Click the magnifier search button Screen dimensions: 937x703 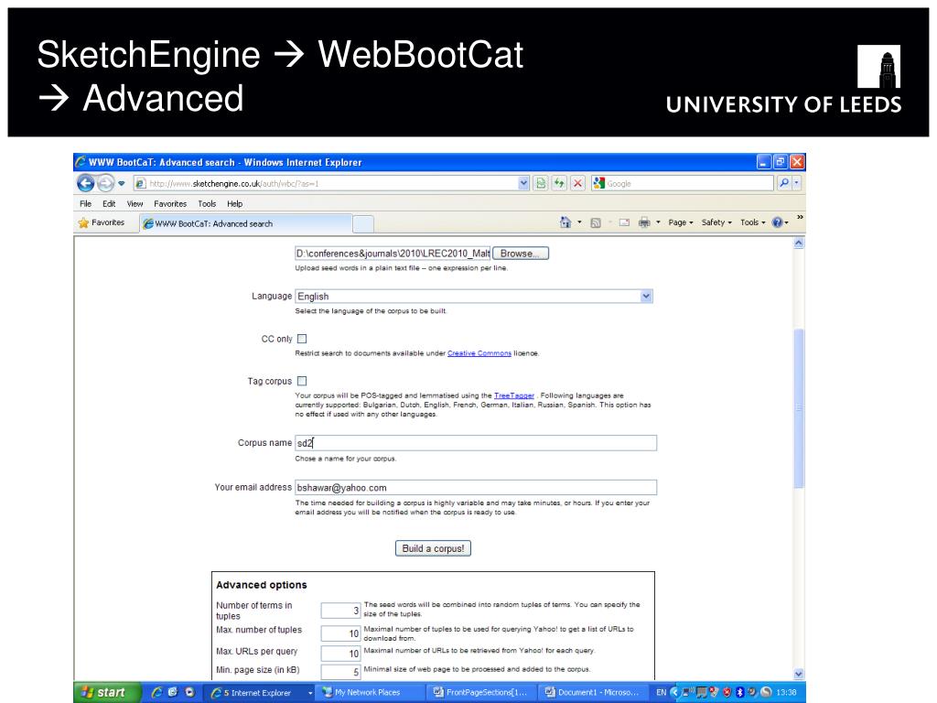[x=784, y=183]
